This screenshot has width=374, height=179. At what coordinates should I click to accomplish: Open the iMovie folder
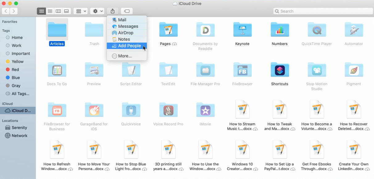[205, 110]
